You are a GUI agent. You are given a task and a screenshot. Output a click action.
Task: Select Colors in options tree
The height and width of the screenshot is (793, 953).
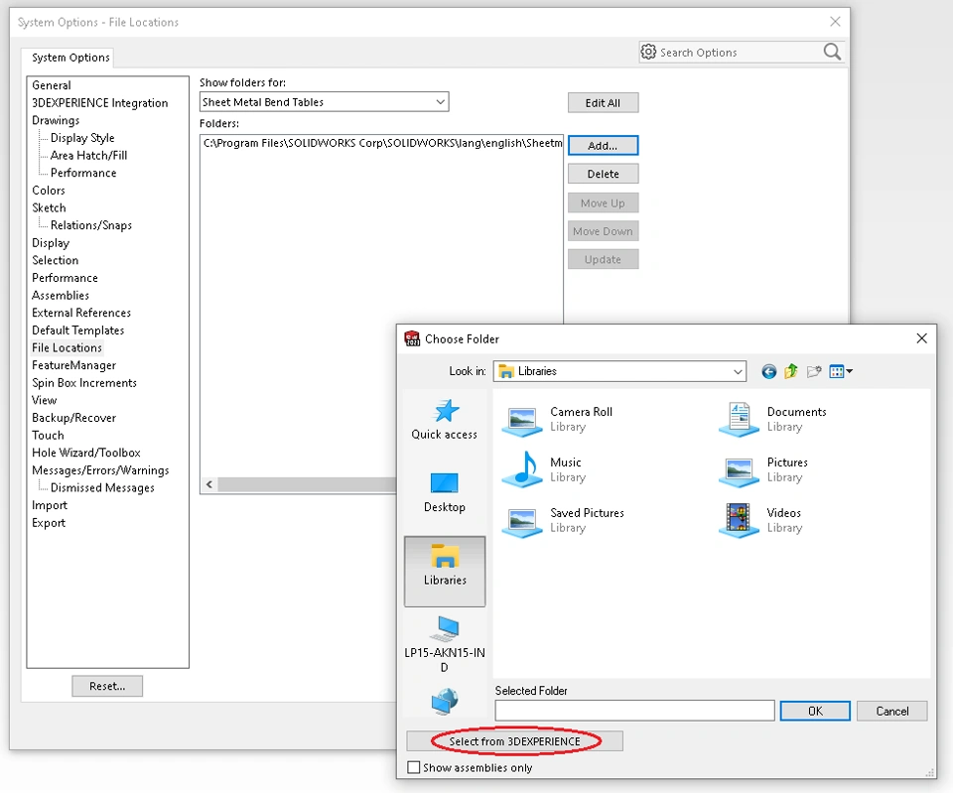point(49,191)
